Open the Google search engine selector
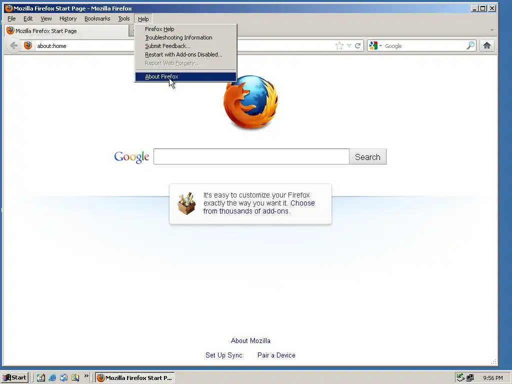 375,45
